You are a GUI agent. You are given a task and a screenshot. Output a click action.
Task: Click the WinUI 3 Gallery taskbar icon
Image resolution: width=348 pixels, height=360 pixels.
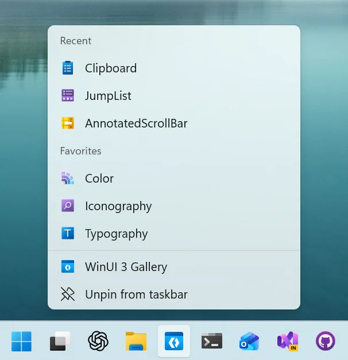(x=174, y=341)
